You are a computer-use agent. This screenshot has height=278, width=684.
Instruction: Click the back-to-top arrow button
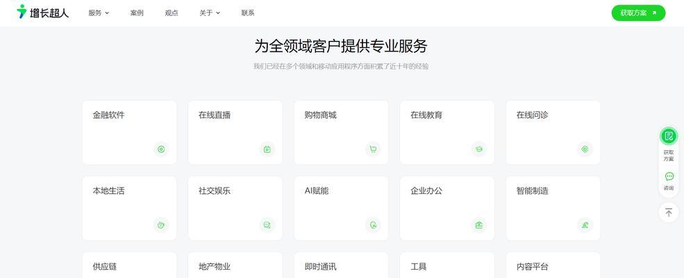point(669,213)
